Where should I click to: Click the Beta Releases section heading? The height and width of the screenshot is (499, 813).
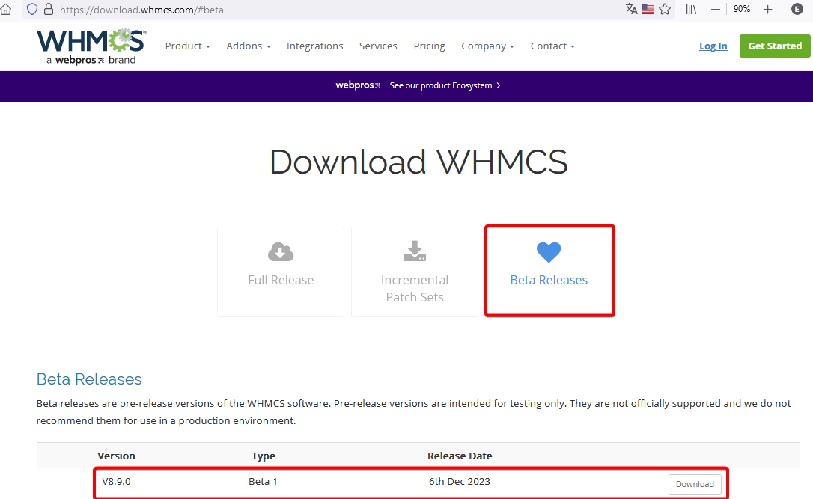(x=89, y=379)
